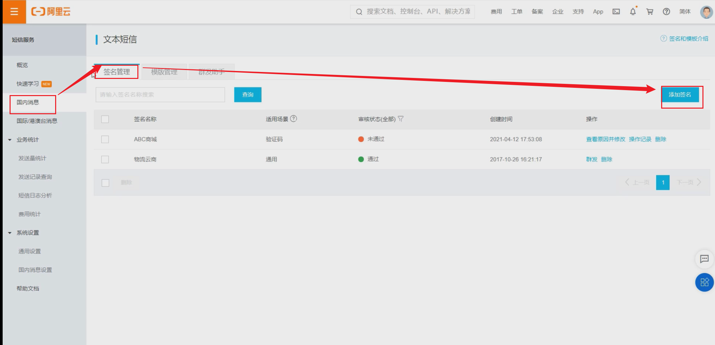Click the 添加签名 button

point(680,95)
